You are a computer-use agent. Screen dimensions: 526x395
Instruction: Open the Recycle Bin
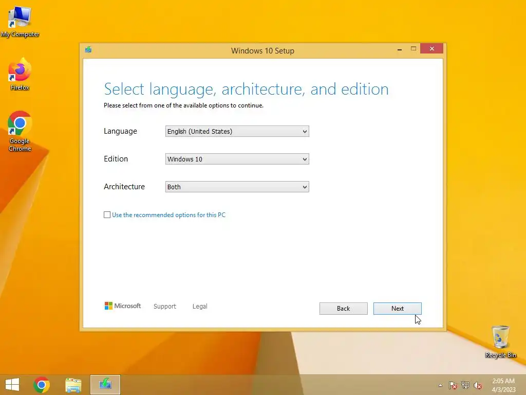pyautogui.click(x=500, y=342)
